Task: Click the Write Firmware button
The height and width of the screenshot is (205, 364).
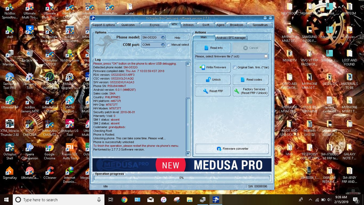Action: coord(213,67)
